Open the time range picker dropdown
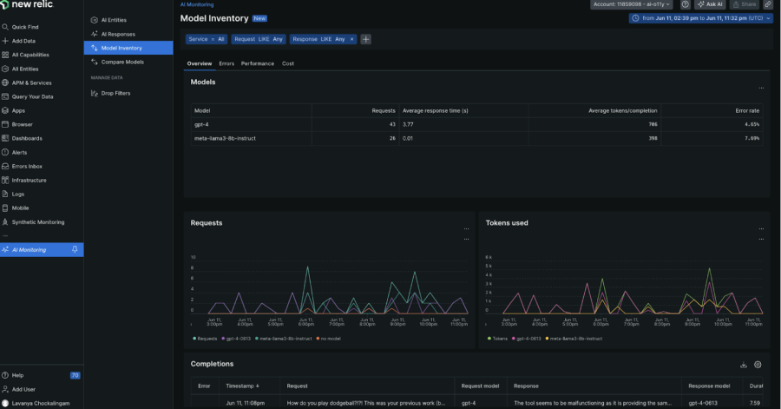Image resolution: width=781 pixels, height=409 pixels. pyautogui.click(x=700, y=18)
